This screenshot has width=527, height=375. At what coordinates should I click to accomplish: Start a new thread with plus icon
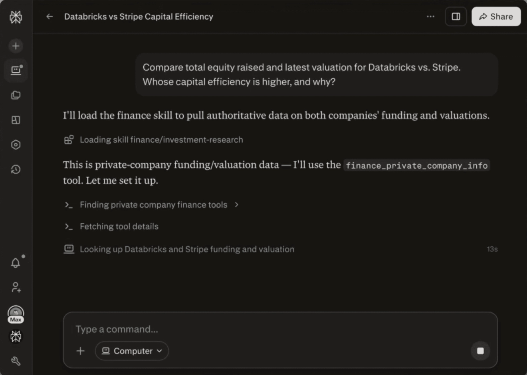pyautogui.click(x=16, y=46)
